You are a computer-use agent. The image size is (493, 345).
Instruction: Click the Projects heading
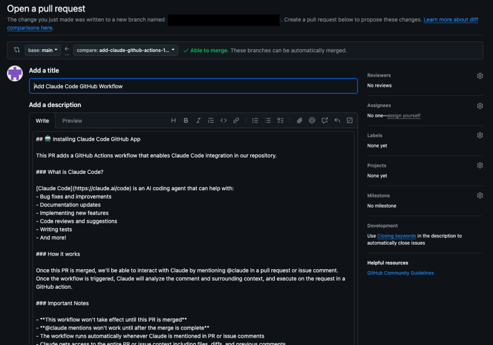pyautogui.click(x=376, y=166)
